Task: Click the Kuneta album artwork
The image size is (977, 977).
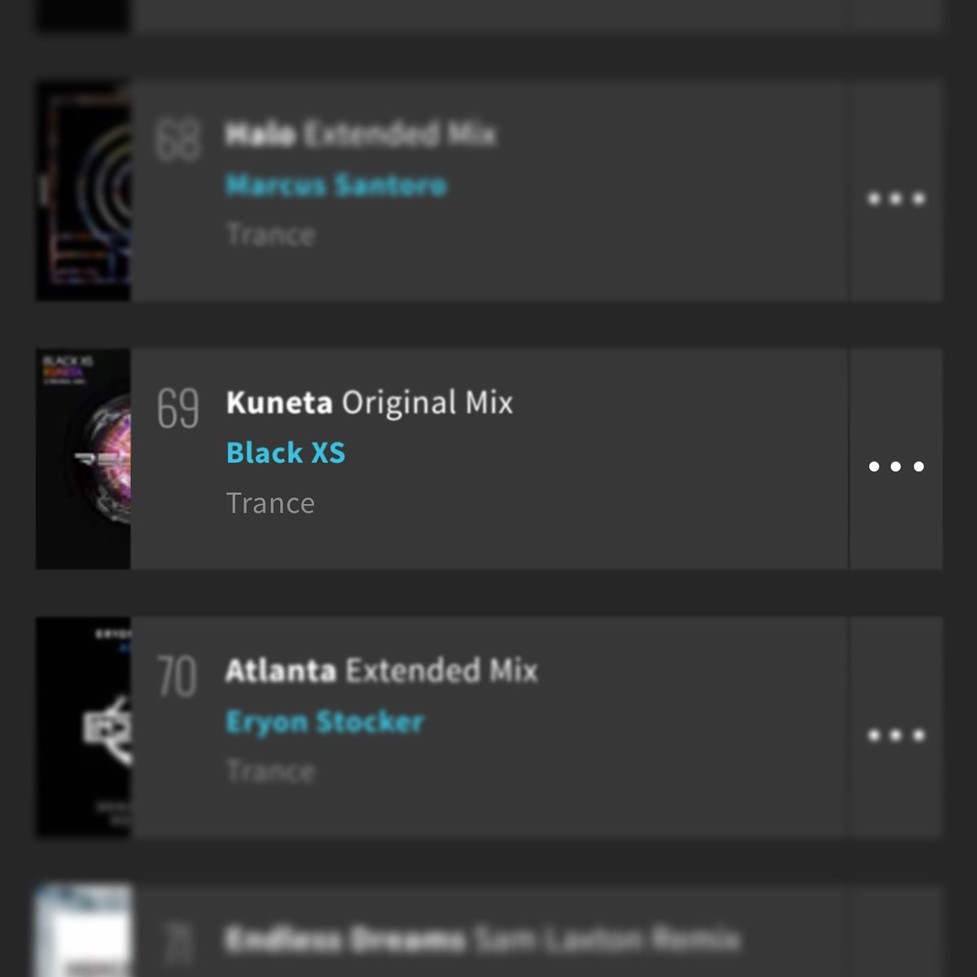Action: (83, 459)
